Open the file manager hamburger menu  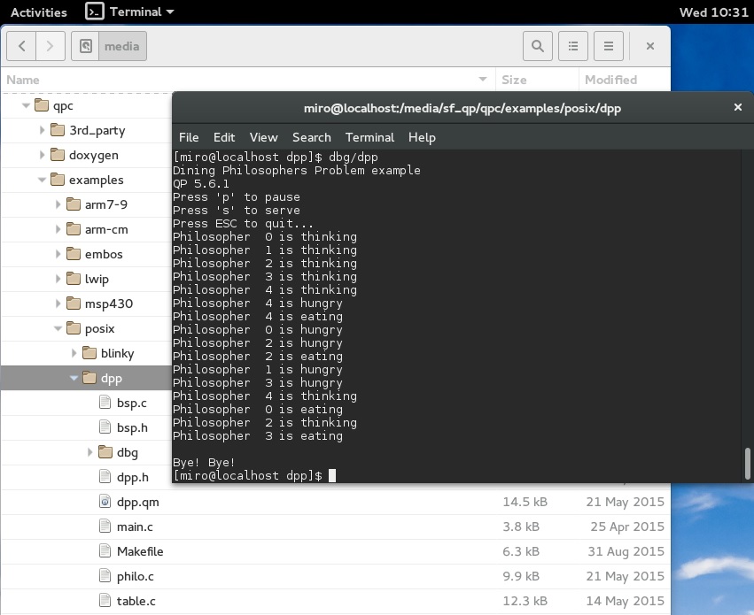pyautogui.click(x=608, y=46)
